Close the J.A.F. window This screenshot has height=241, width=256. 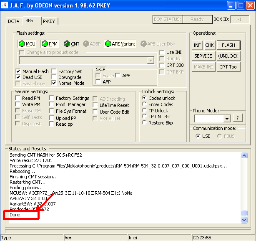pyautogui.click(x=250, y=5)
